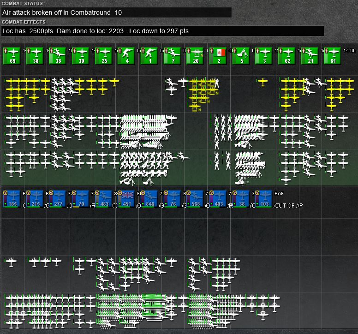The width and height of the screenshot is (358, 334).
Task: Click blue British flag unit 451
Action: point(126,199)
